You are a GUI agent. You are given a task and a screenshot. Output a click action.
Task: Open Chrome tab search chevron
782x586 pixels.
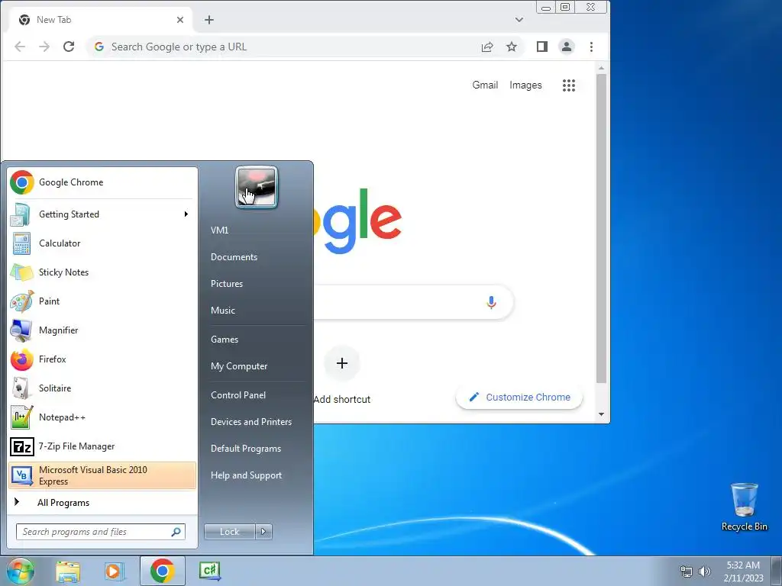click(x=519, y=20)
